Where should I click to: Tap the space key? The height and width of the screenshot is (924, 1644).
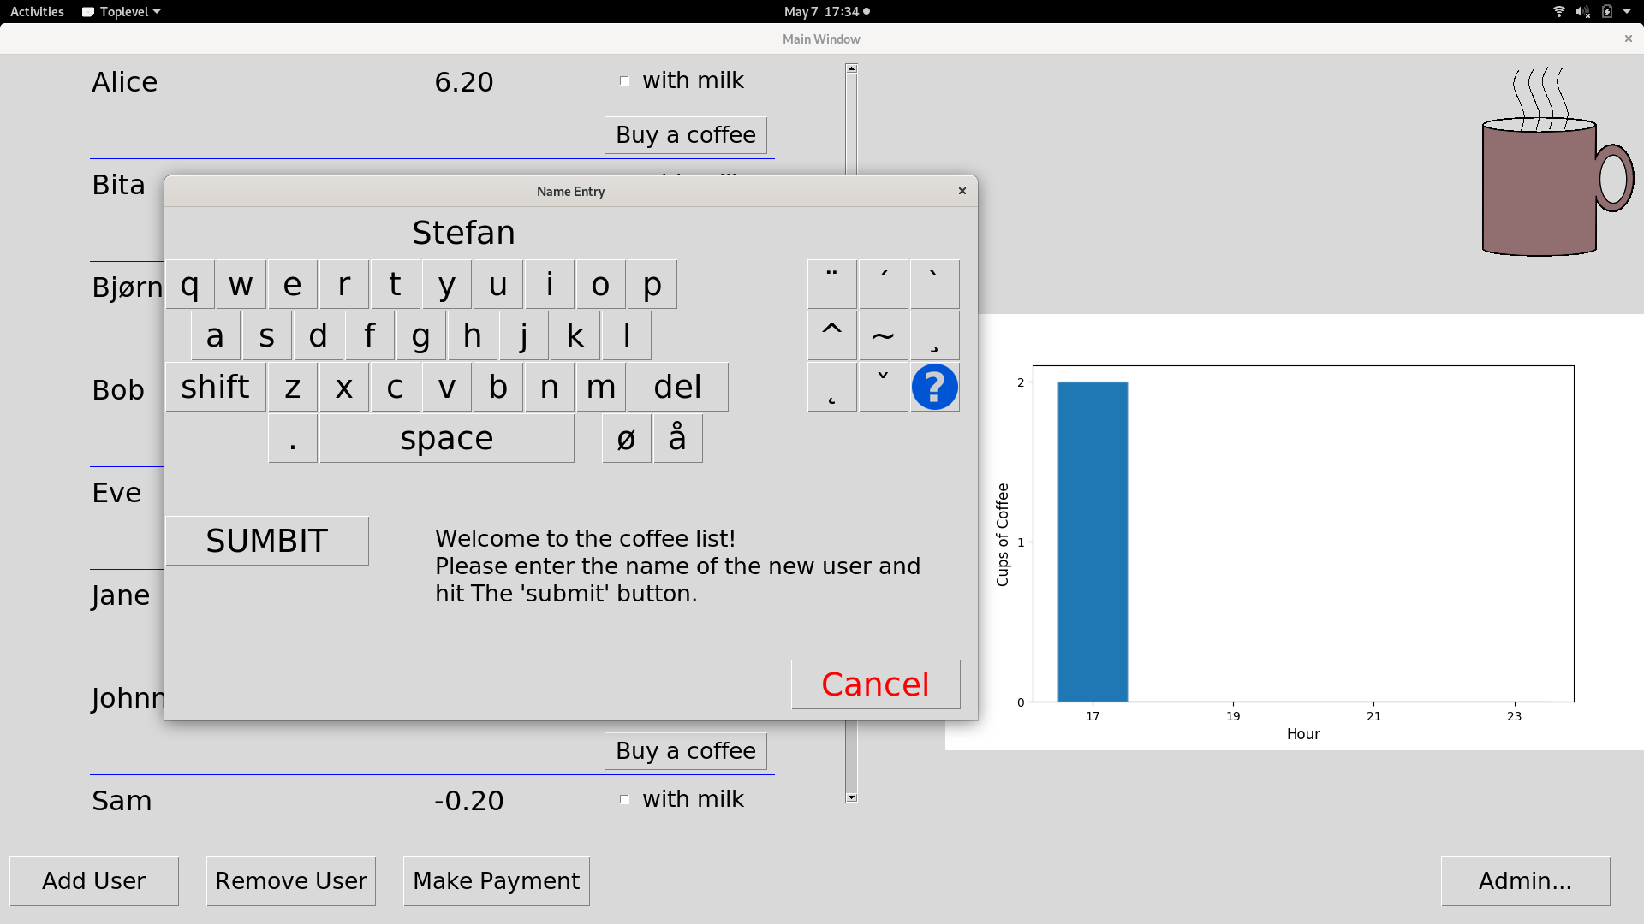click(447, 438)
